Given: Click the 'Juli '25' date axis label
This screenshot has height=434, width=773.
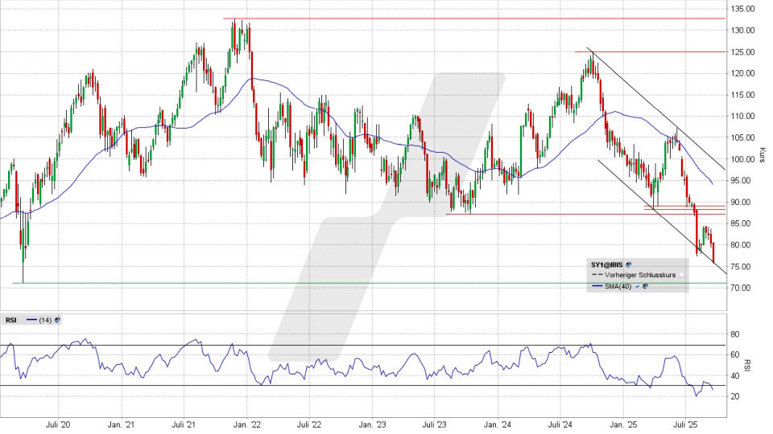Looking at the screenshot, I should click(684, 423).
